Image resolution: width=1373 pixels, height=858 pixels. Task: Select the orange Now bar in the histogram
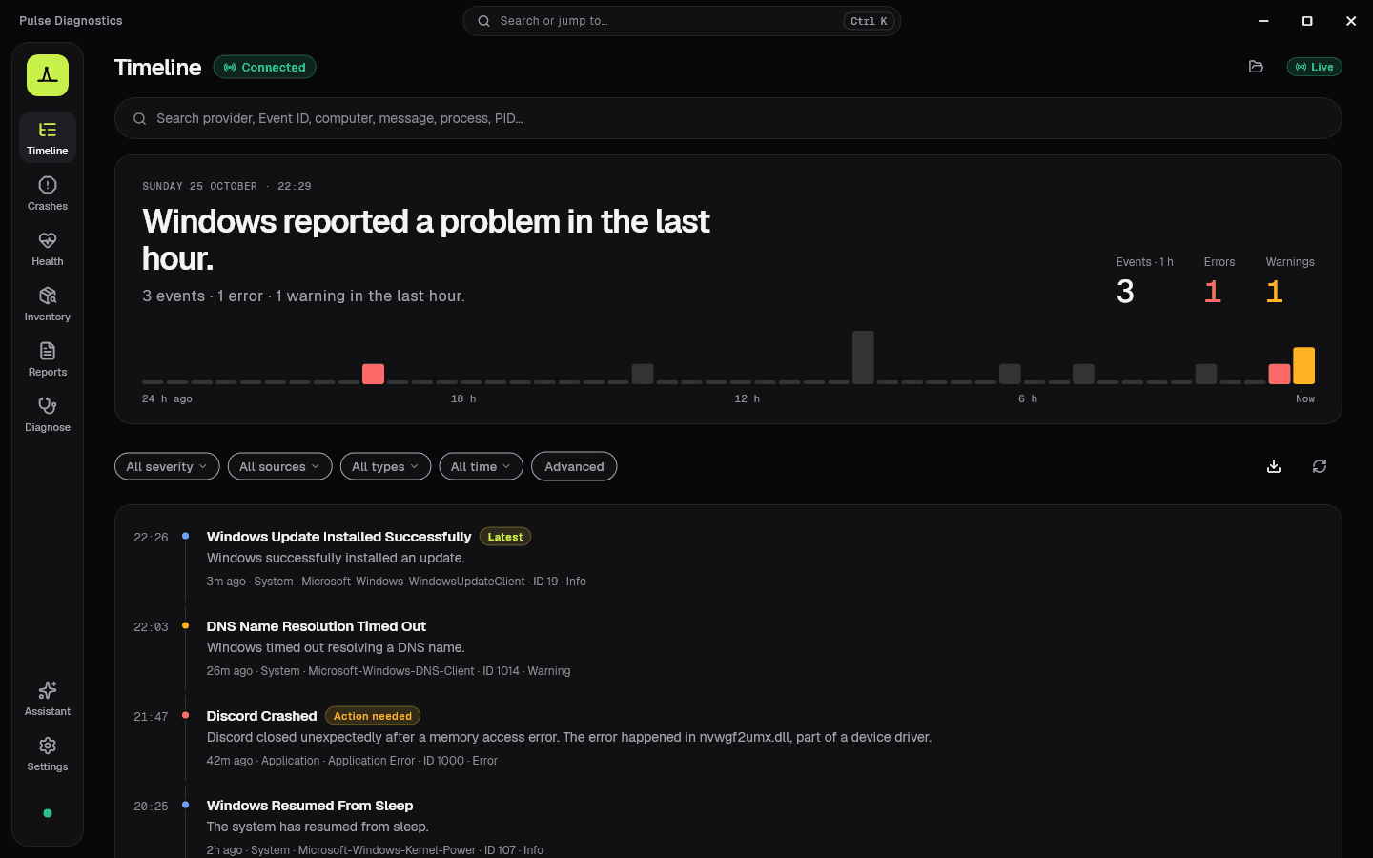[1303, 365]
